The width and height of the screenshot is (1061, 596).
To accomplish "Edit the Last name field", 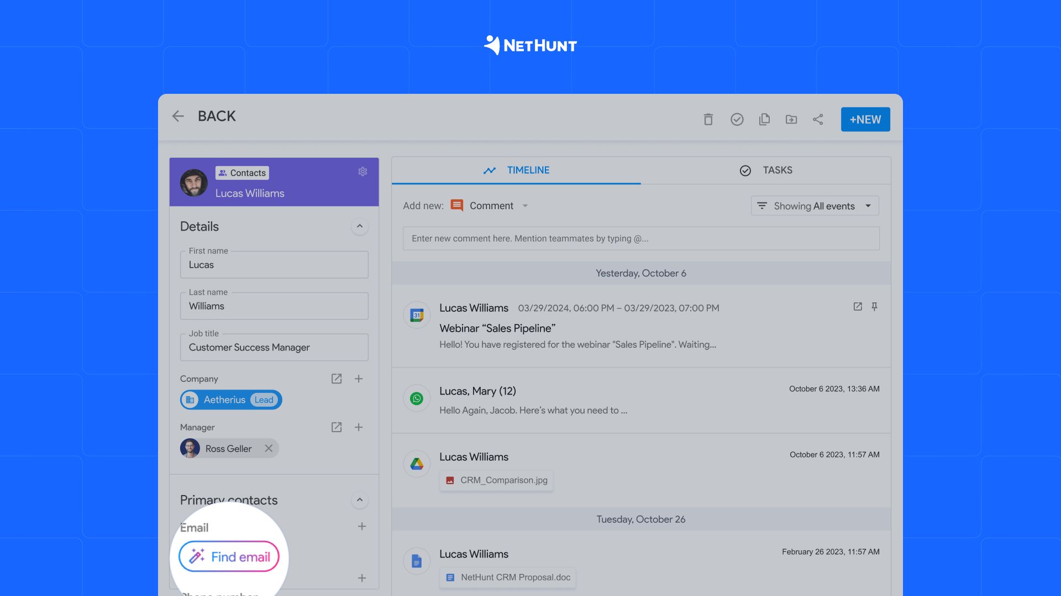I will pos(274,306).
